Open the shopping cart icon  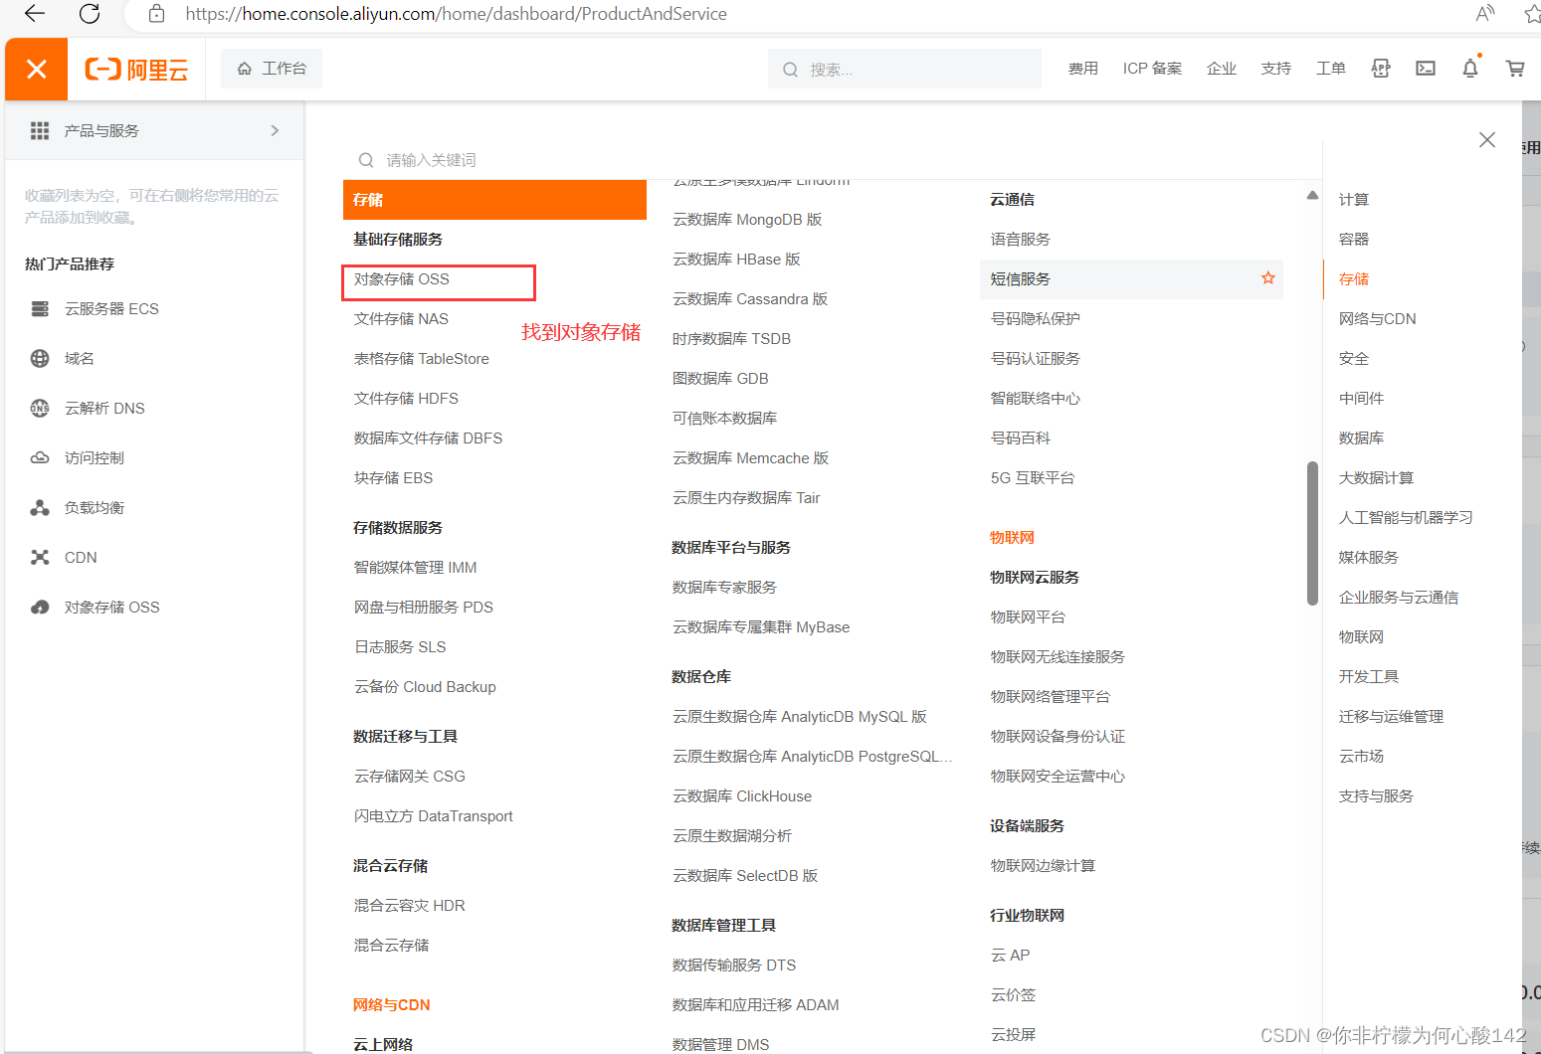tap(1515, 69)
